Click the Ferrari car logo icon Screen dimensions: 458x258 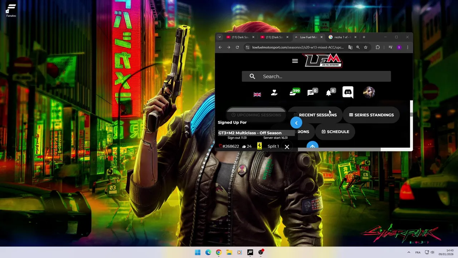pyautogui.click(x=259, y=146)
